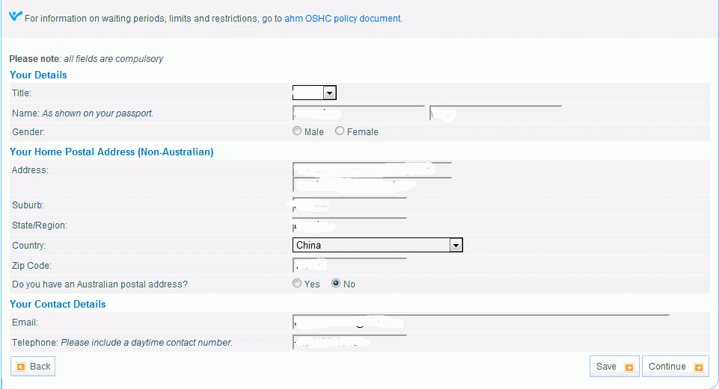Select the Female gender option

click(340, 131)
